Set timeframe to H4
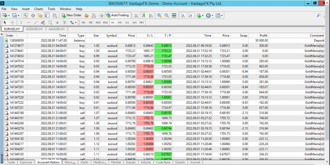 tap(120, 22)
